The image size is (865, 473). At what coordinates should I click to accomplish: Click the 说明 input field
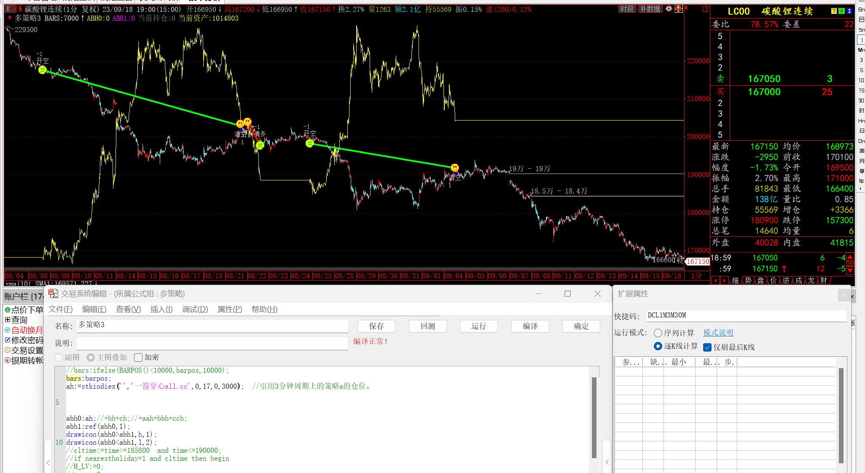[x=212, y=343]
